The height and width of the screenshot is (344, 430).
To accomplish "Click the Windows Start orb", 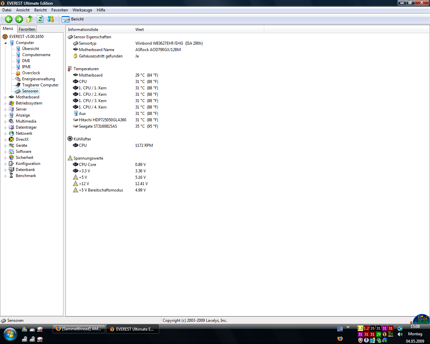I will click(x=10, y=334).
